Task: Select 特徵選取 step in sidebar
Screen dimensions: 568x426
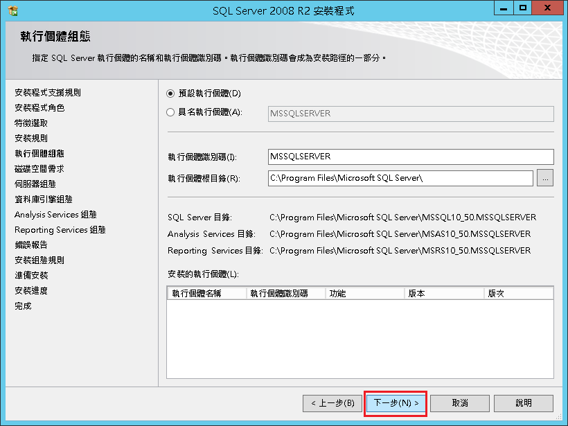Action: (x=31, y=123)
